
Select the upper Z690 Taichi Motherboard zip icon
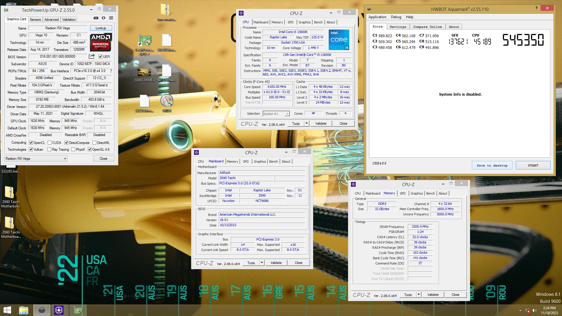coord(11,197)
